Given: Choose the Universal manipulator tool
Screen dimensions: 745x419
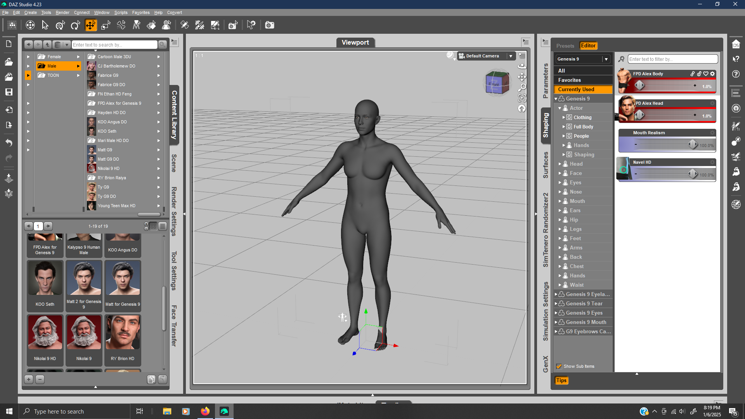Looking at the screenshot, I should tap(60, 25).
